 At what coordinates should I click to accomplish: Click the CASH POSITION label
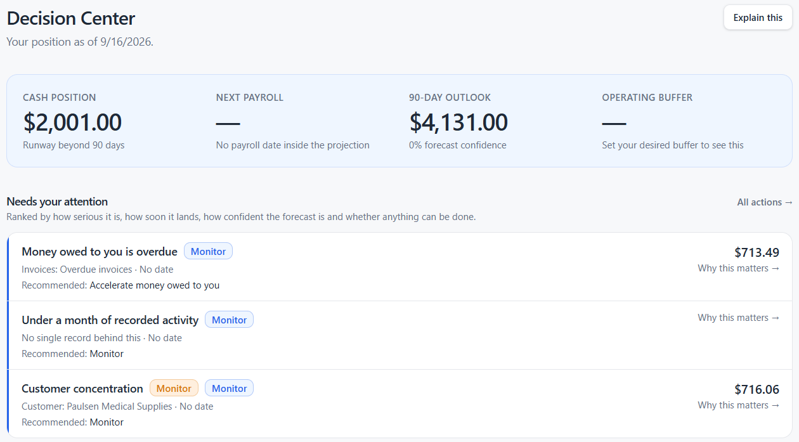[x=60, y=98]
